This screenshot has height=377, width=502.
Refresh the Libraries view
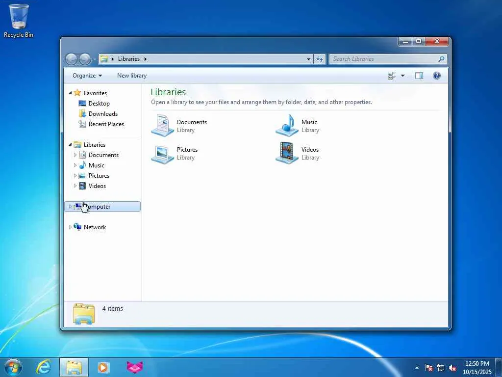click(320, 59)
